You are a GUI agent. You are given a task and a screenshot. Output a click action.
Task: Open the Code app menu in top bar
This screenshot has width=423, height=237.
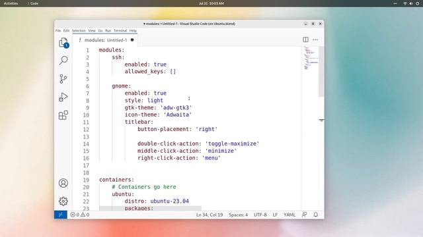click(x=33, y=3)
